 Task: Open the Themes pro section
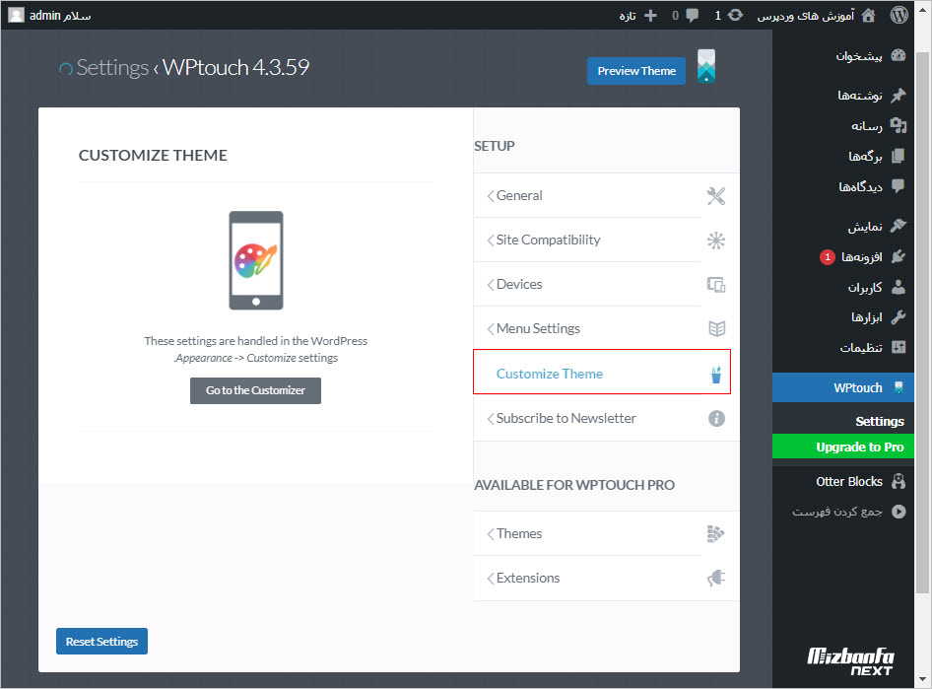click(606, 534)
